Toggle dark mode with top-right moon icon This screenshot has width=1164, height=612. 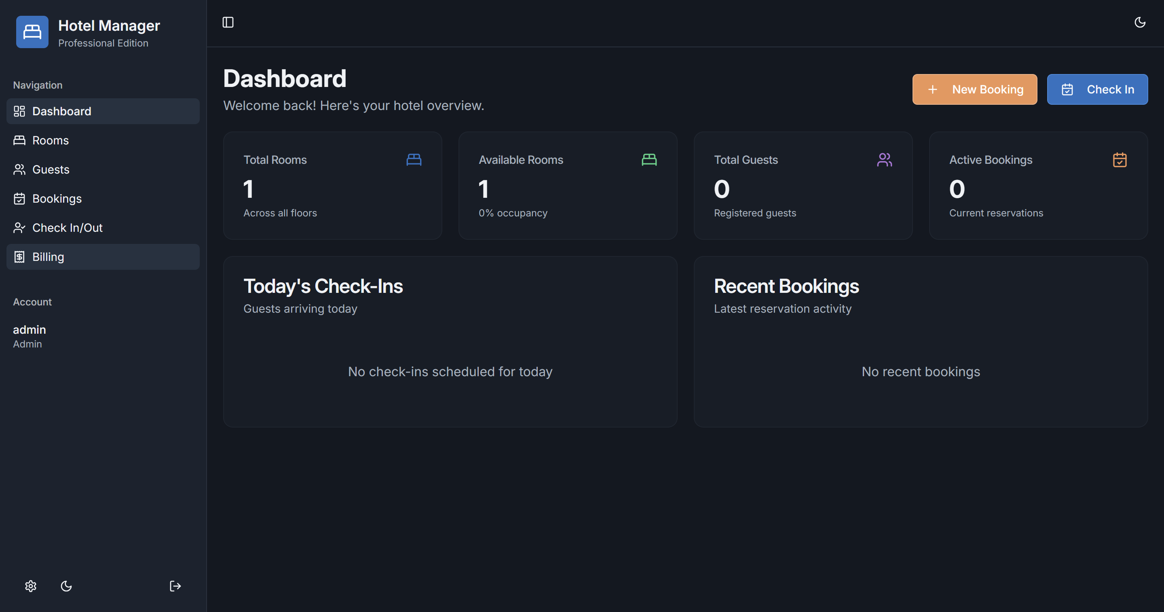point(1140,22)
